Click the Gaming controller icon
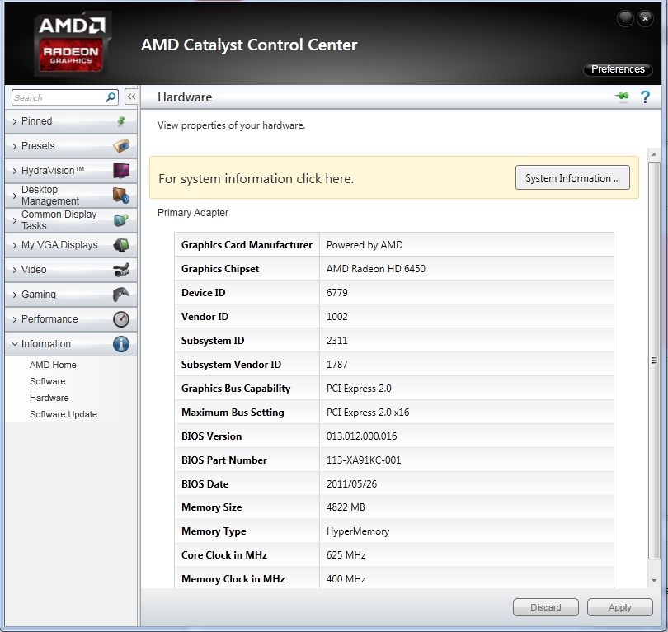This screenshot has width=668, height=632. click(x=121, y=294)
